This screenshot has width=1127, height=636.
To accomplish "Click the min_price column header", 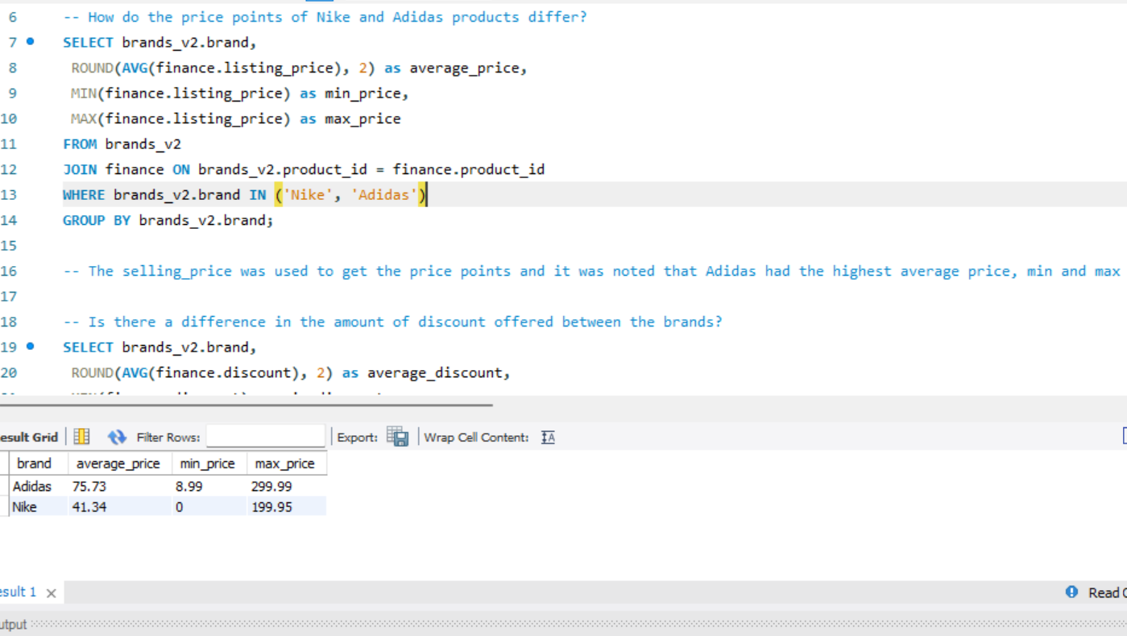I will tap(207, 463).
